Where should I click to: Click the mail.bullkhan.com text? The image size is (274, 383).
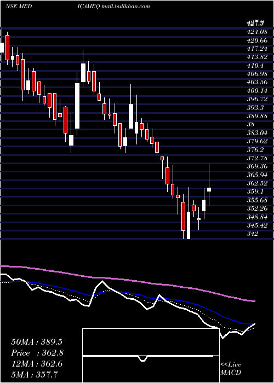click(124, 7)
